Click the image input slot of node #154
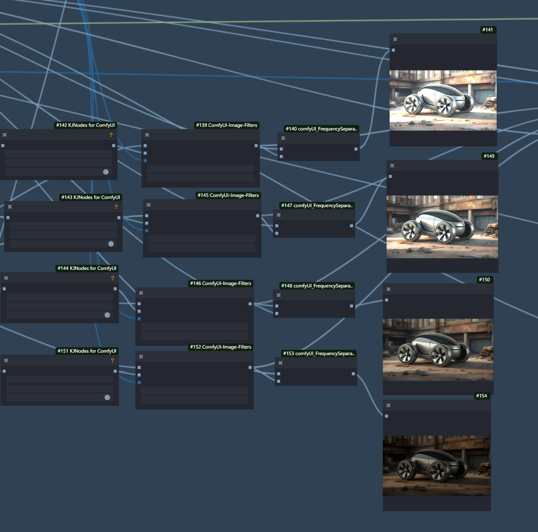538x532 pixels. pos(387,416)
